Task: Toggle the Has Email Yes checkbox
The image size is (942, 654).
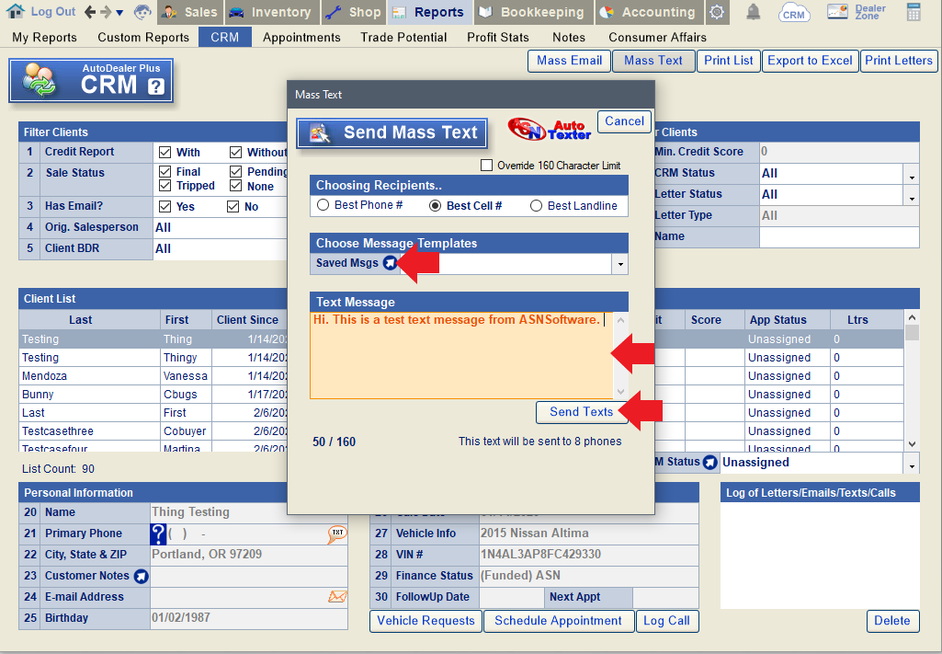Action: [165, 207]
